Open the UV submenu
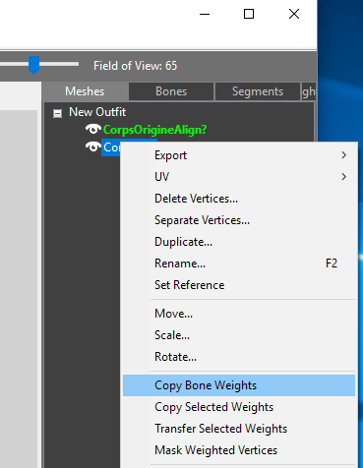The image size is (363, 468). click(239, 177)
